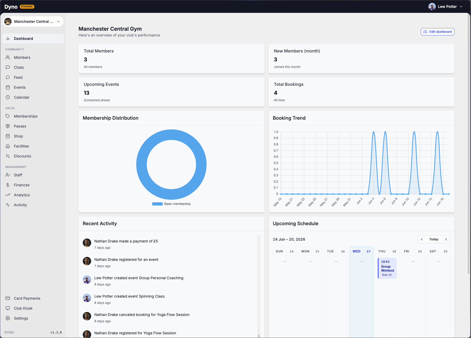Open the Manchester Central club switcher chevron
This screenshot has width=471, height=338.
[x=58, y=22]
